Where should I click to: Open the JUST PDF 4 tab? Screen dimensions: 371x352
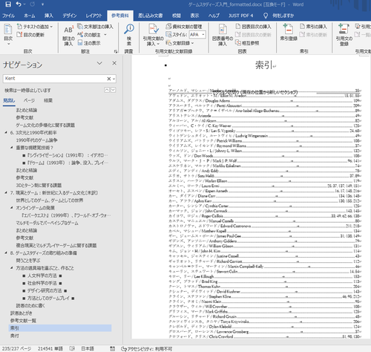(x=240, y=16)
